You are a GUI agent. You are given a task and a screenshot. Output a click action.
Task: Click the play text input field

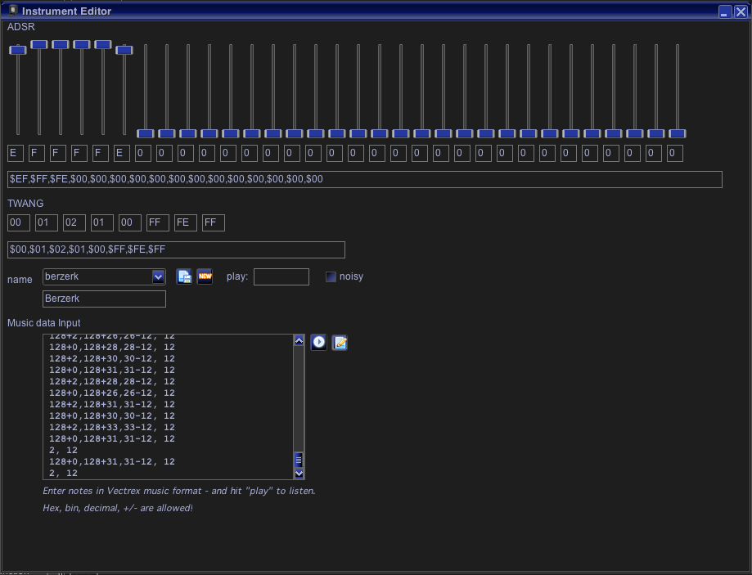pyautogui.click(x=281, y=276)
